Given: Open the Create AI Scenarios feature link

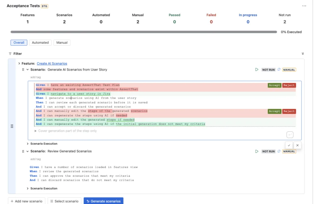Looking at the screenshot, I should pyautogui.click(x=52, y=63).
